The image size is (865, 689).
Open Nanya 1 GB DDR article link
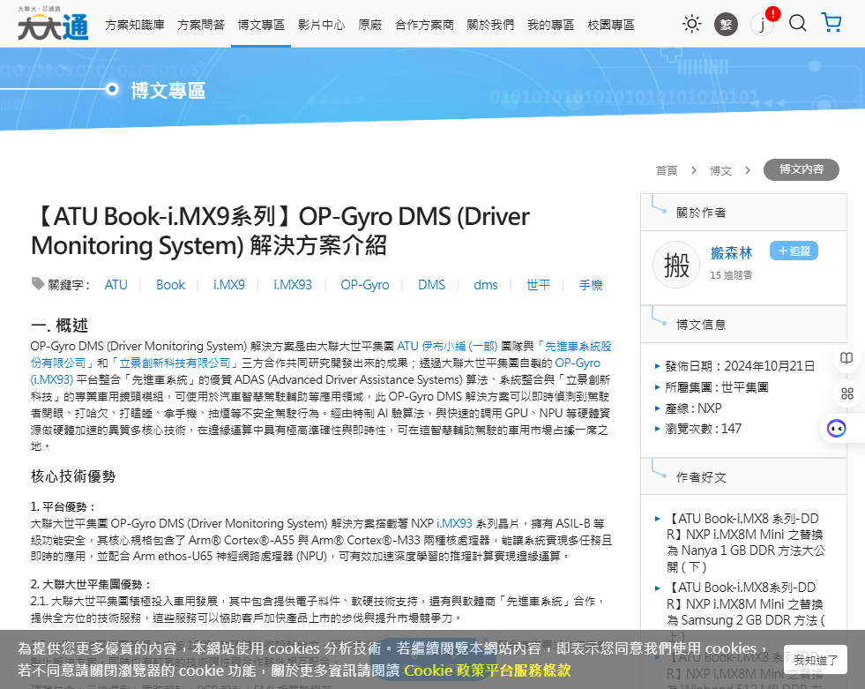pyautogui.click(x=745, y=543)
